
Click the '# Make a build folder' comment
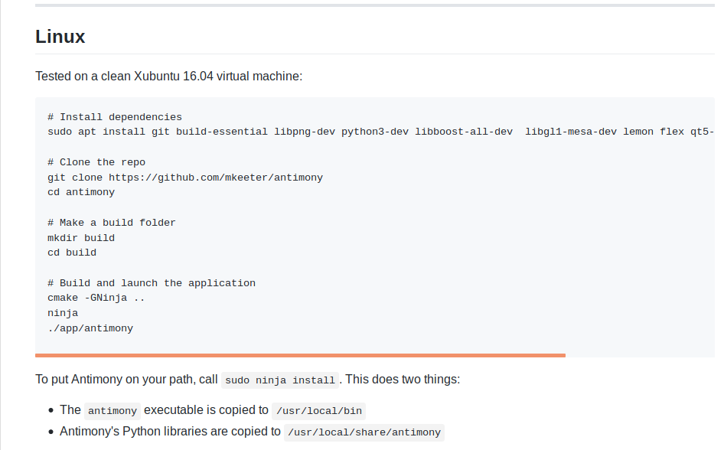111,223
